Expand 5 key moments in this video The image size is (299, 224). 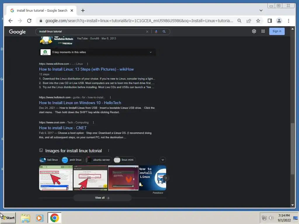(x=98, y=52)
